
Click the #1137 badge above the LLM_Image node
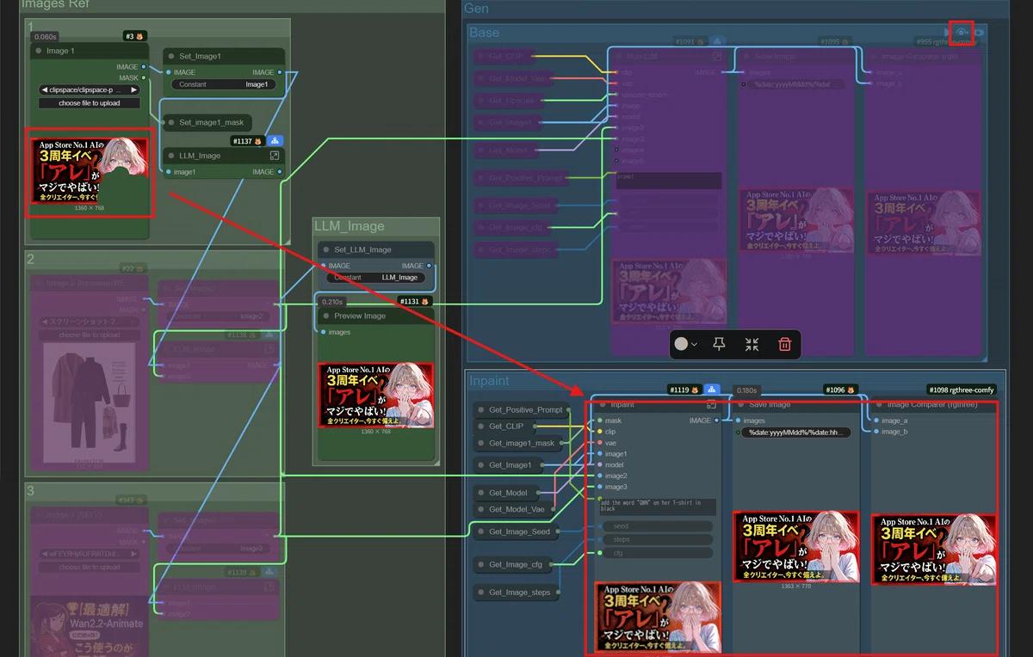[246, 140]
